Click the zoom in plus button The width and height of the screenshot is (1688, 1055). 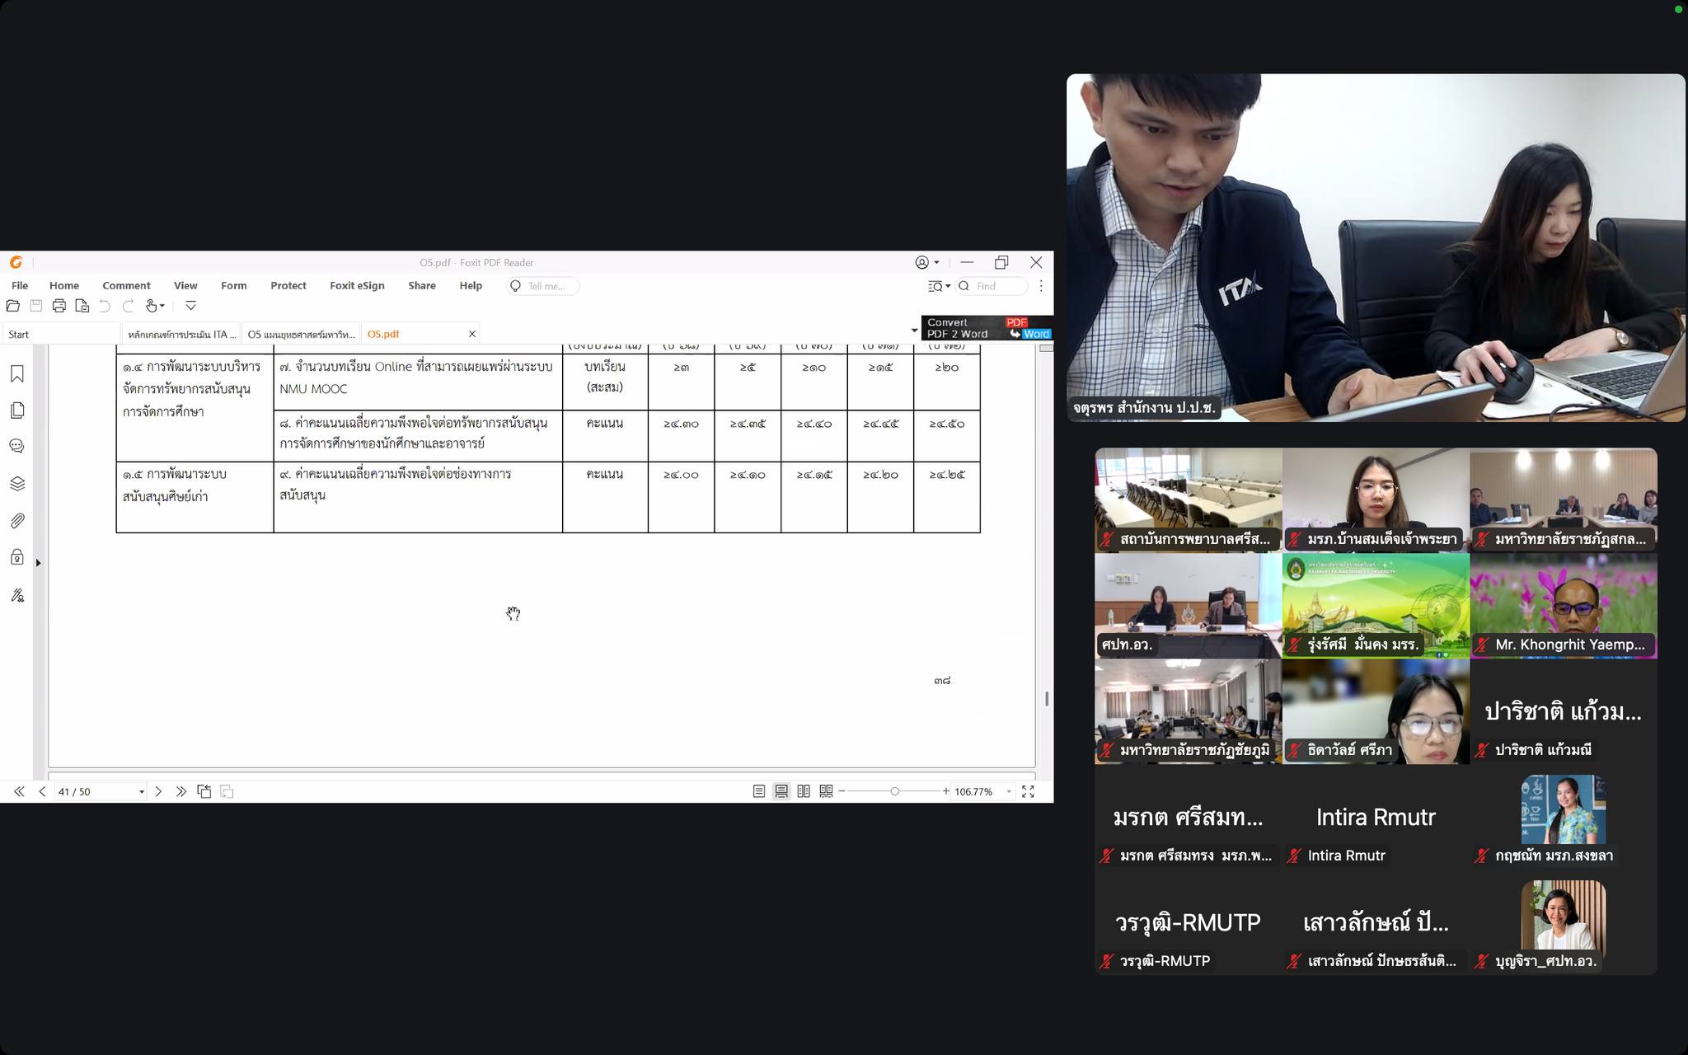946,791
